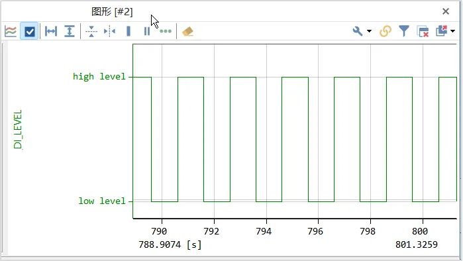The image size is (463, 261).
Task: Select the single vertical bar icon
Action: (129, 31)
